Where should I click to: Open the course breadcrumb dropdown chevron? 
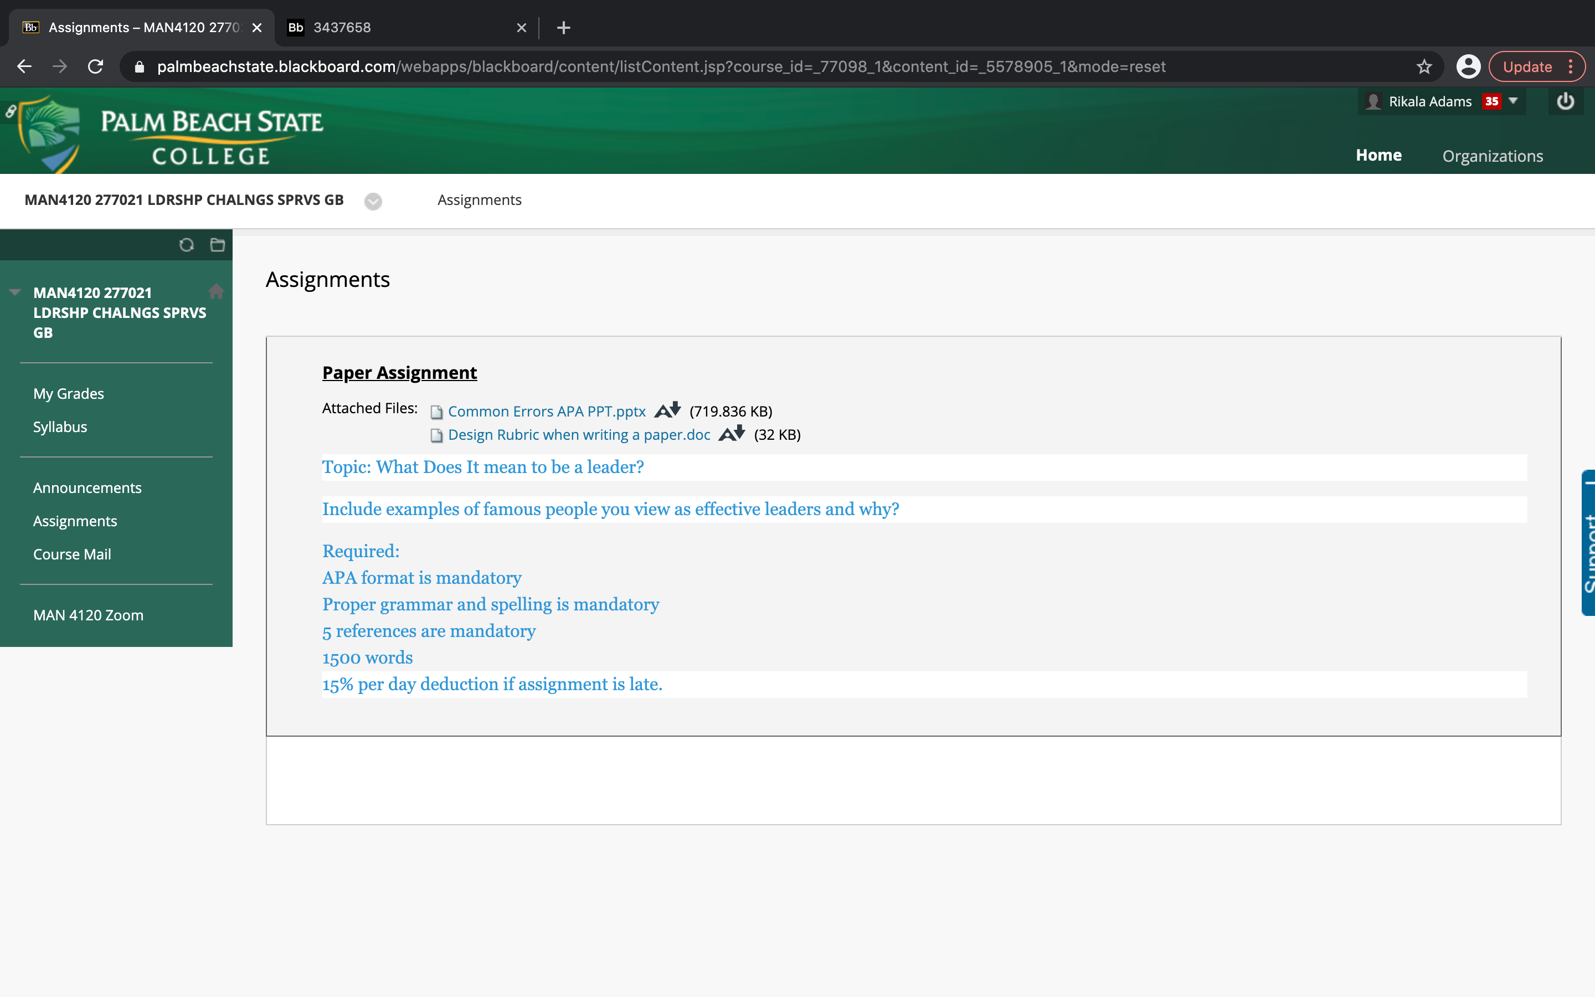[x=373, y=201]
